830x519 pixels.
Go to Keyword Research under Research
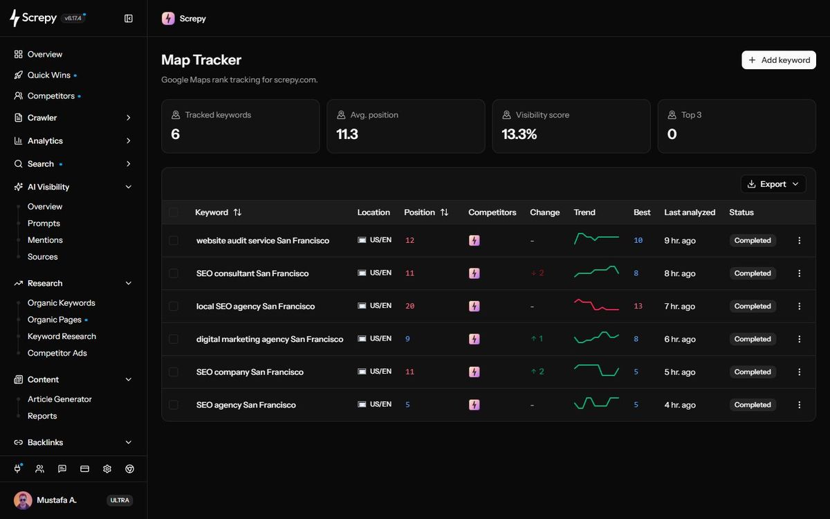coord(62,336)
